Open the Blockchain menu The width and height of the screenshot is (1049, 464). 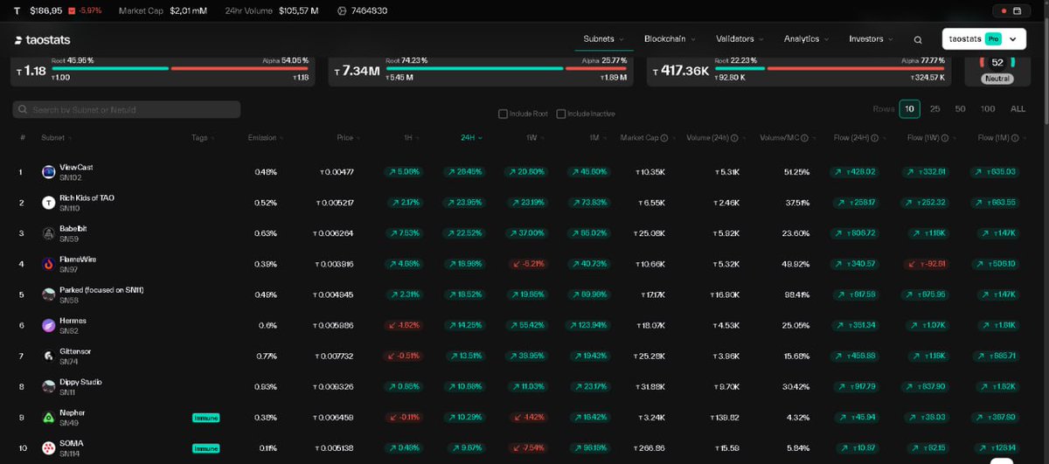668,39
